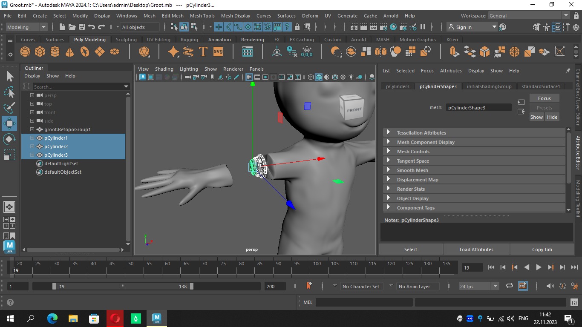Expand the Displacement Map section
The height and width of the screenshot is (327, 582).
[474, 180]
